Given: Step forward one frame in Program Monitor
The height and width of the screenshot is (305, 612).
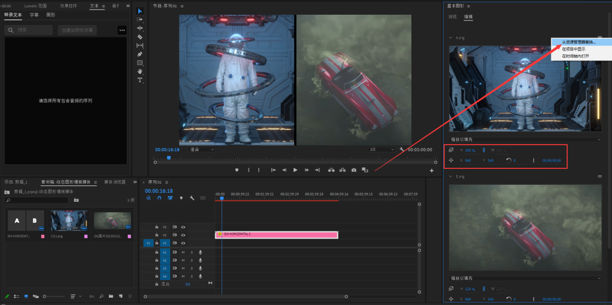Looking at the screenshot, I should [x=307, y=170].
